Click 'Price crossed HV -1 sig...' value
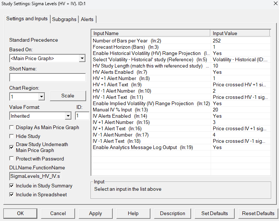Screen dimensions: 279x221 tap(240, 97)
